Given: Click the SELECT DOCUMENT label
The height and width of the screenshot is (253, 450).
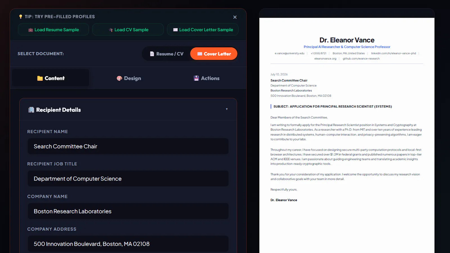Looking at the screenshot, I should tap(40, 54).
